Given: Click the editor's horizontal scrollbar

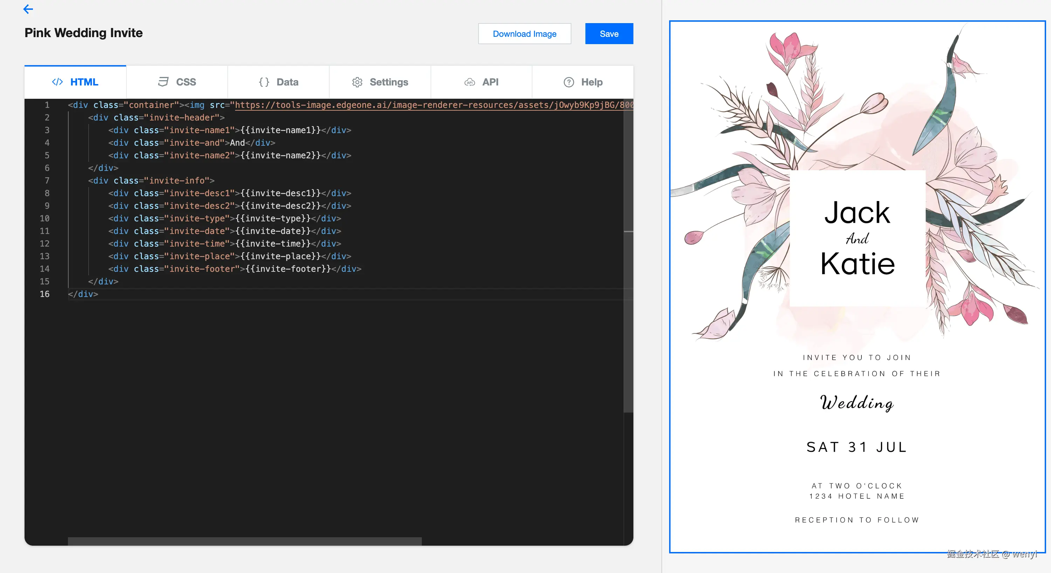Looking at the screenshot, I should [245, 541].
